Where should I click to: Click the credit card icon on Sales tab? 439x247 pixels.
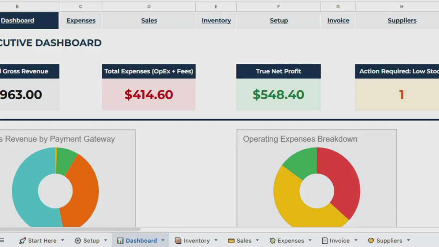point(231,240)
